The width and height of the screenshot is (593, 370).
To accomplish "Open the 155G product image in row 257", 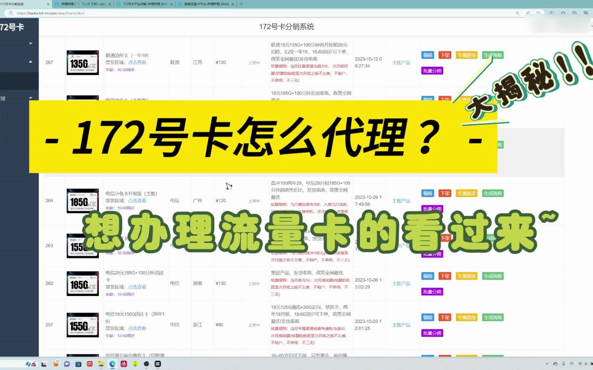I will coord(83,325).
